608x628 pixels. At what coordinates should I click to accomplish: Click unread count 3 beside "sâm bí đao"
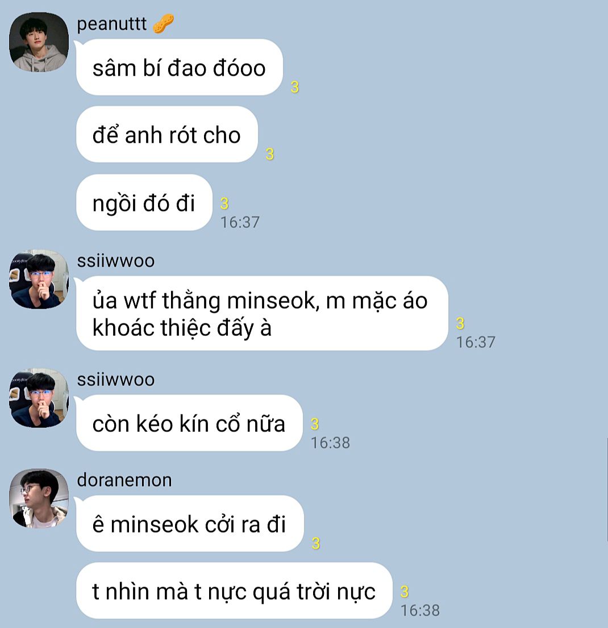295,87
